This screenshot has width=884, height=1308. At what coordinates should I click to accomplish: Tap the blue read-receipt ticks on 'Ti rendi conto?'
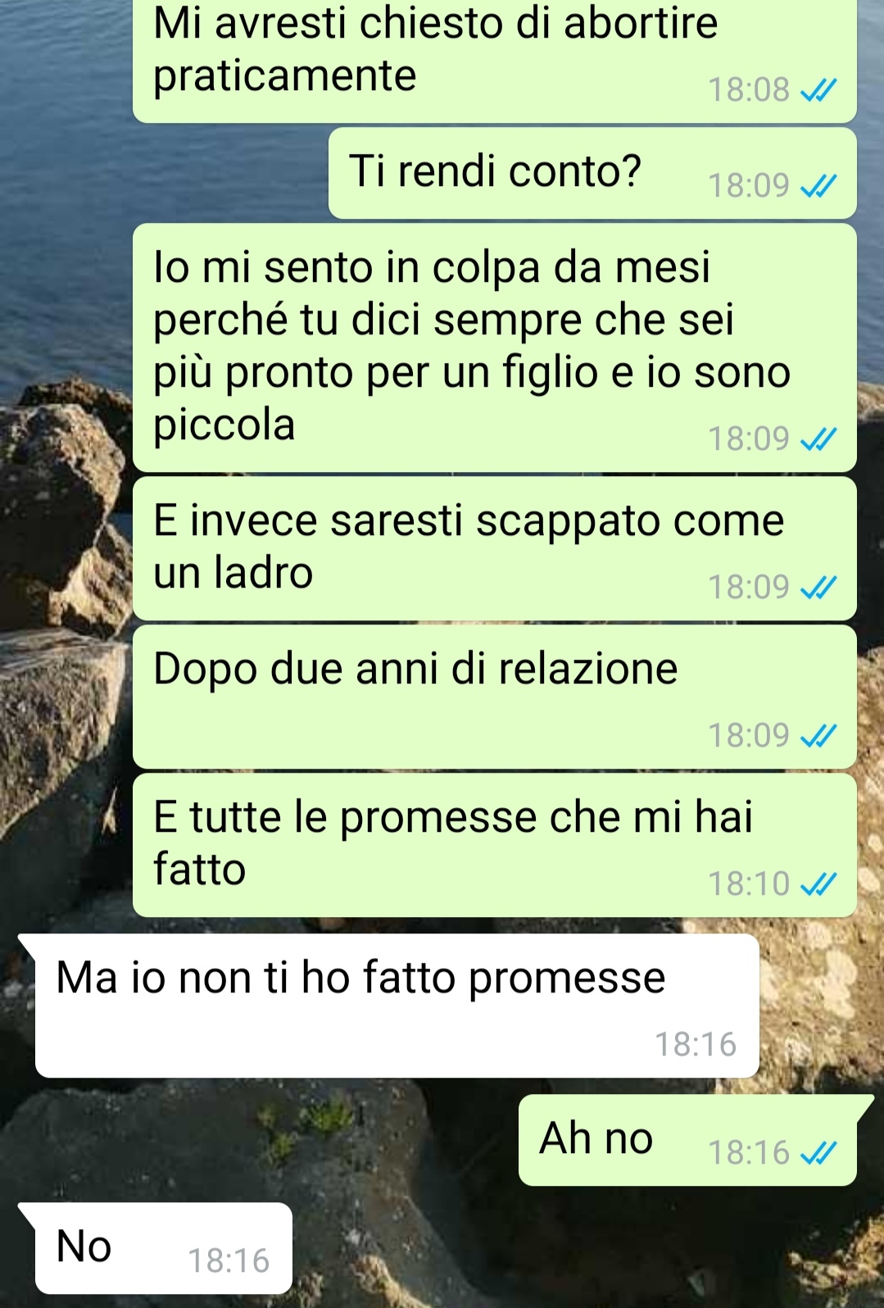coord(818,187)
